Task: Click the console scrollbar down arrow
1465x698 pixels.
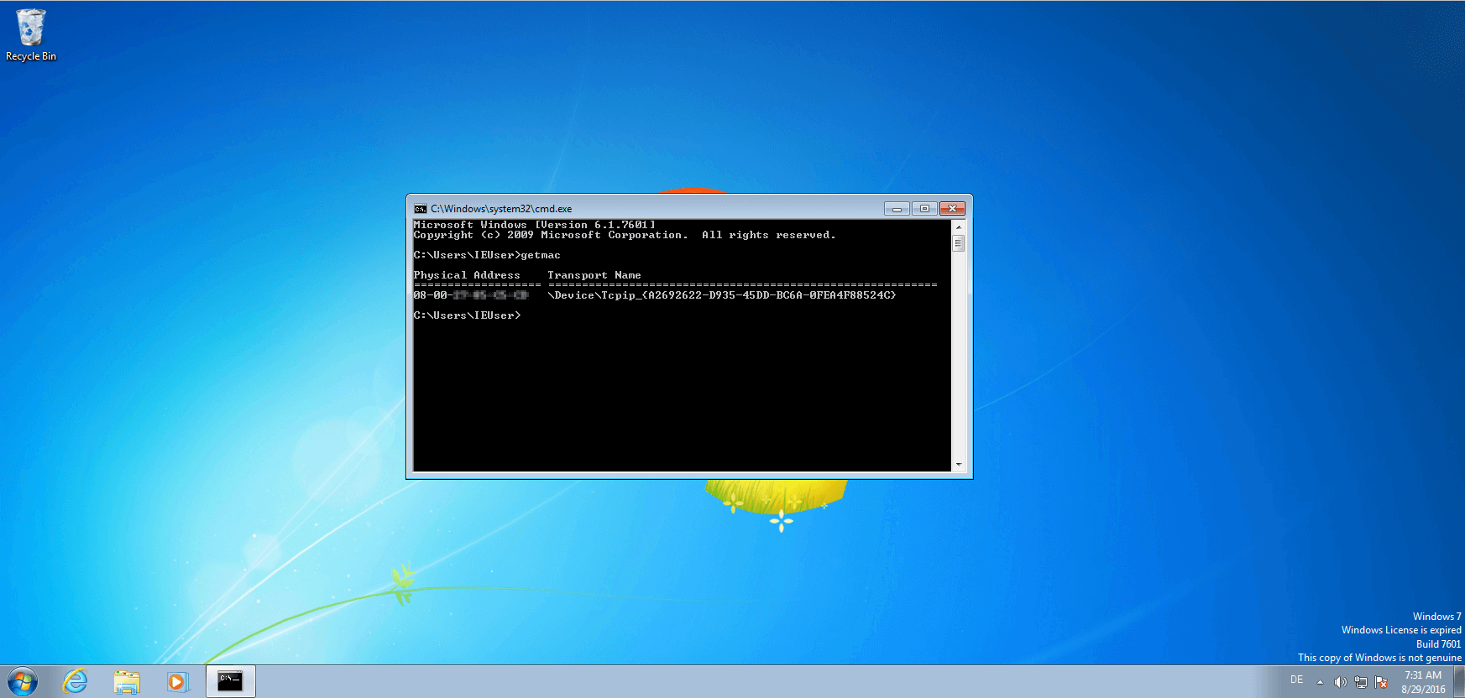Action: tap(959, 464)
